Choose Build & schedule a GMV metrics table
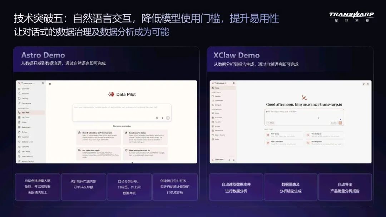The width and height of the screenshot is (386, 217). click(99, 137)
